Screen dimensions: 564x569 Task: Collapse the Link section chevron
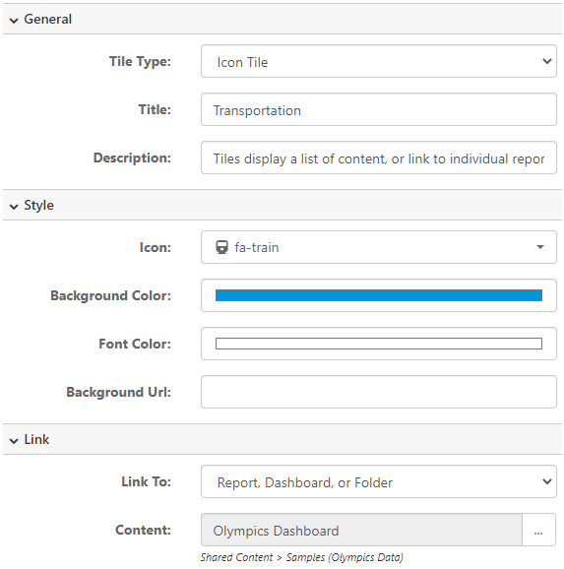click(14, 441)
